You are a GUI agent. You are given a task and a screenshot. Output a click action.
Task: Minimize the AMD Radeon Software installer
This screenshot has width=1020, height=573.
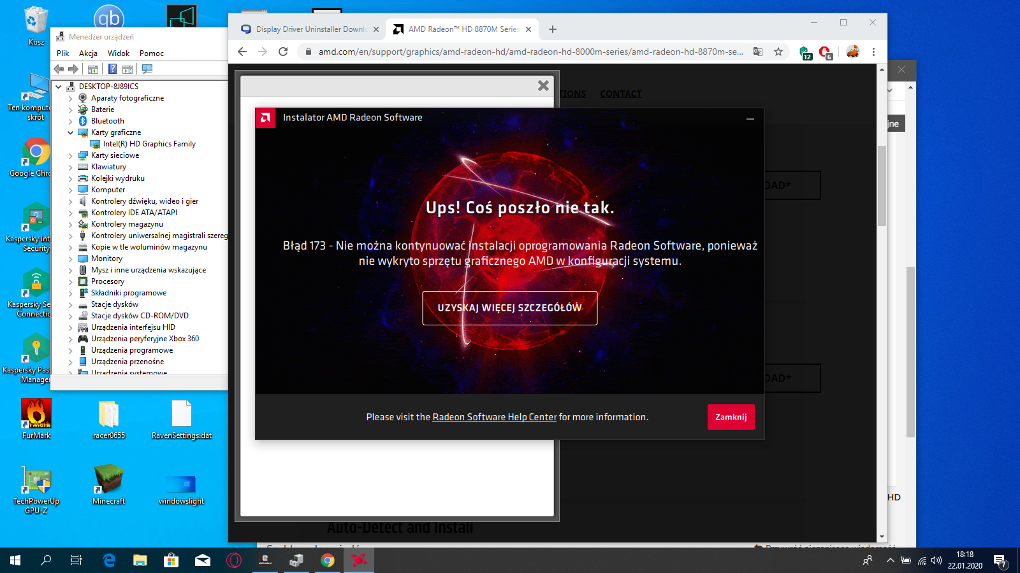tap(750, 118)
